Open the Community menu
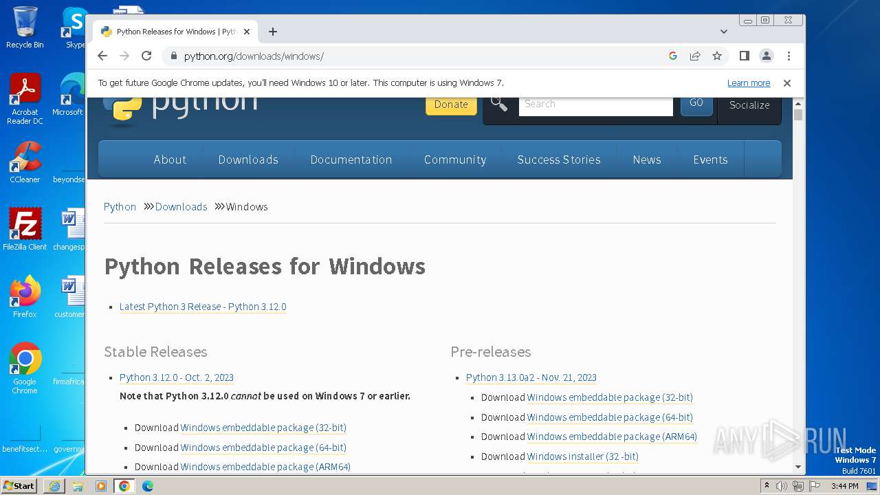 click(x=455, y=159)
